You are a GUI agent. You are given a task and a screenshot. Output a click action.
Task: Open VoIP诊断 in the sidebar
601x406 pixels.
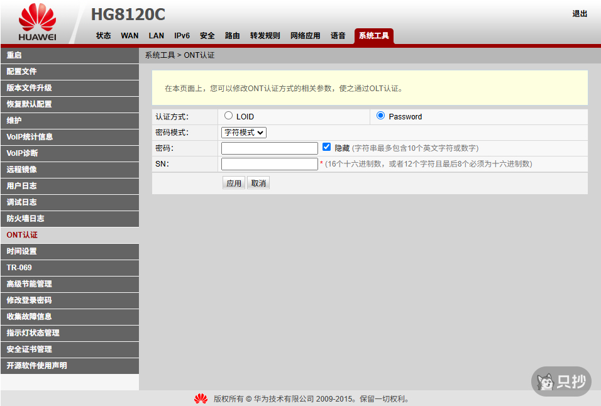(70, 153)
